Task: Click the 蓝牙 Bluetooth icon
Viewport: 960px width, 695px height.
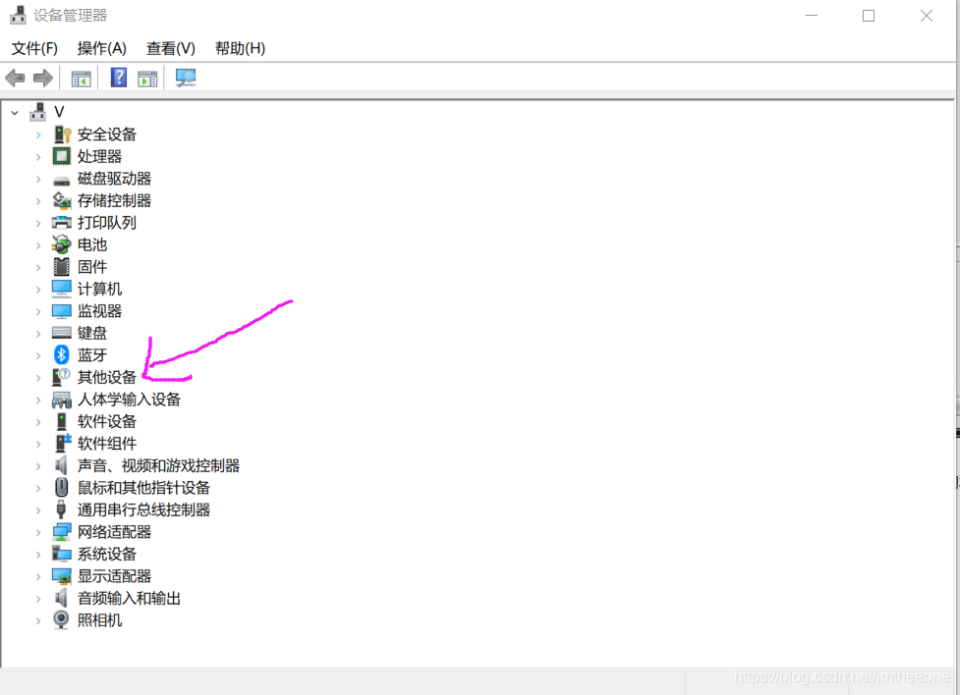Action: (x=62, y=354)
